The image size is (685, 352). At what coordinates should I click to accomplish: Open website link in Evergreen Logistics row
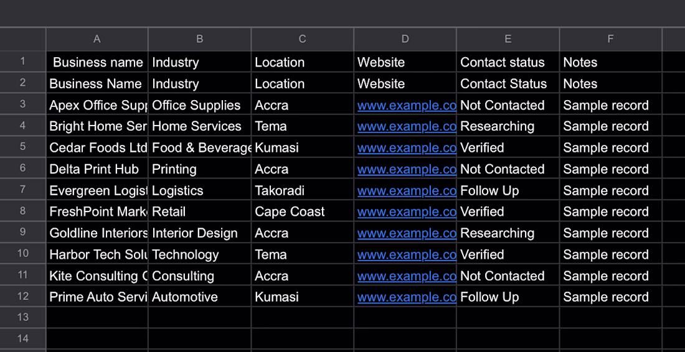click(x=407, y=190)
